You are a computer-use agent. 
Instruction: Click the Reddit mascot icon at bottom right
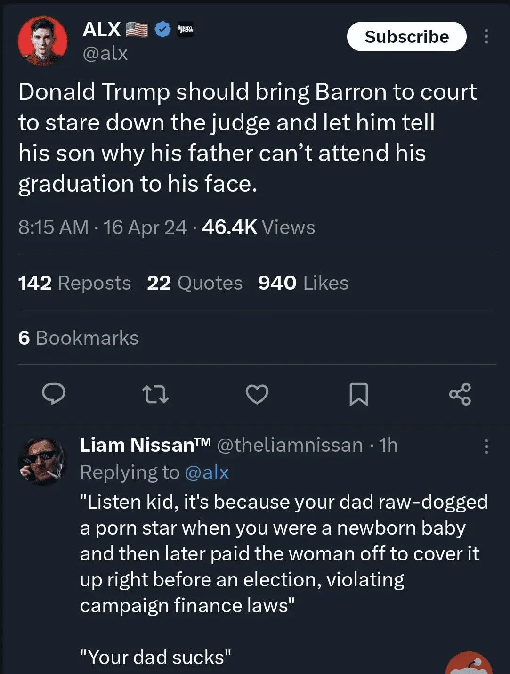pyautogui.click(x=469, y=665)
